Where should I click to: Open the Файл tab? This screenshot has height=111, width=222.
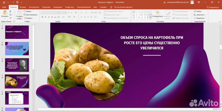click(x=4, y=7)
